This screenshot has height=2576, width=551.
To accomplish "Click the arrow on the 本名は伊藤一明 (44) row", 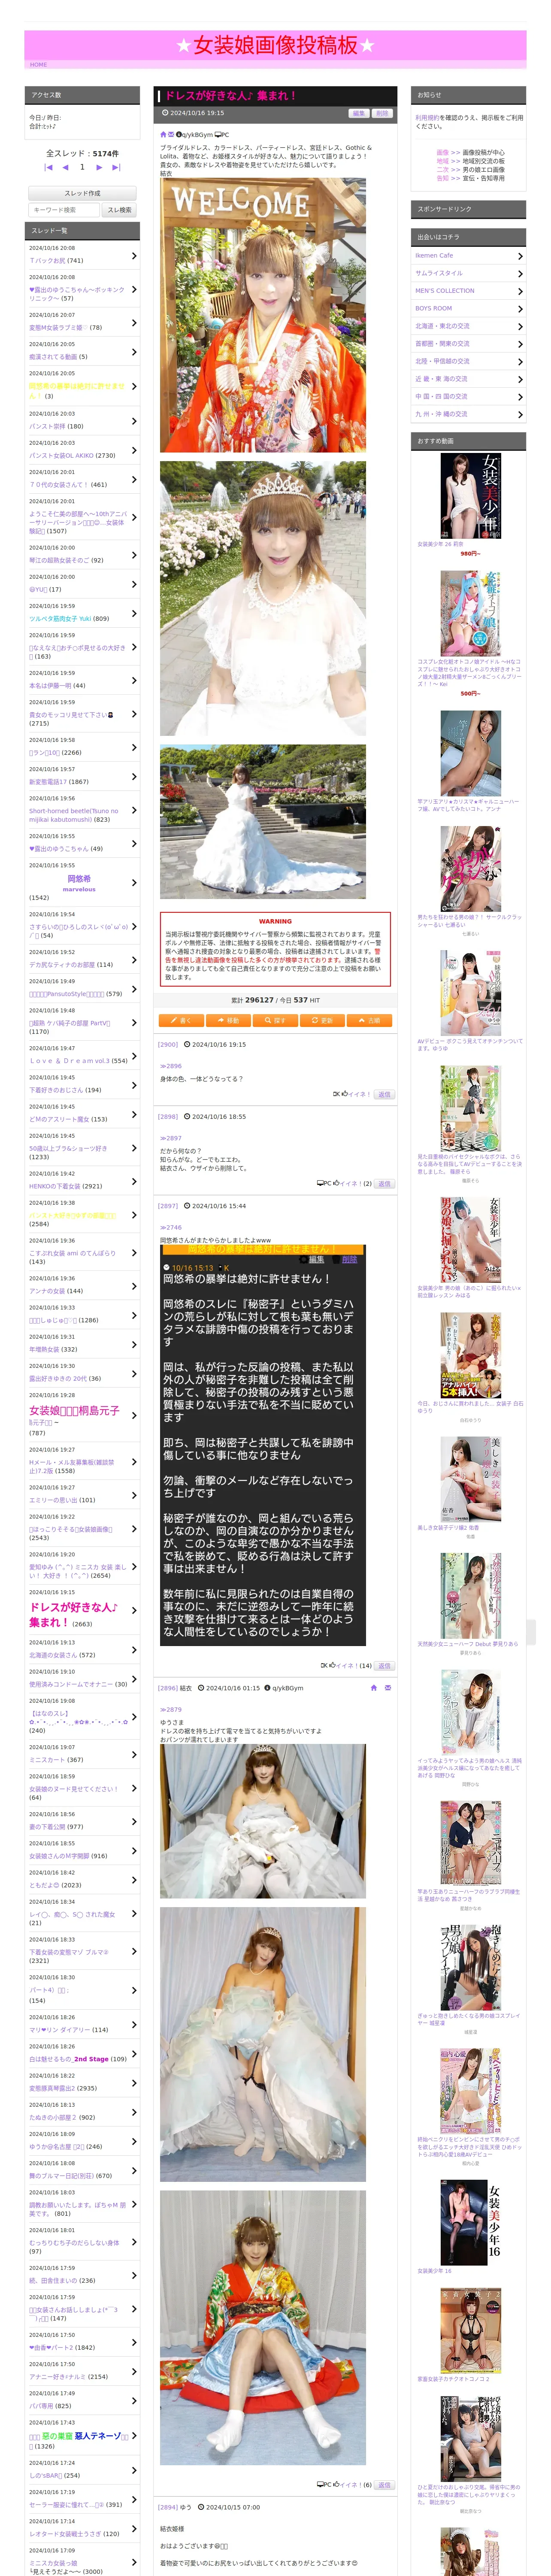I will tap(134, 680).
